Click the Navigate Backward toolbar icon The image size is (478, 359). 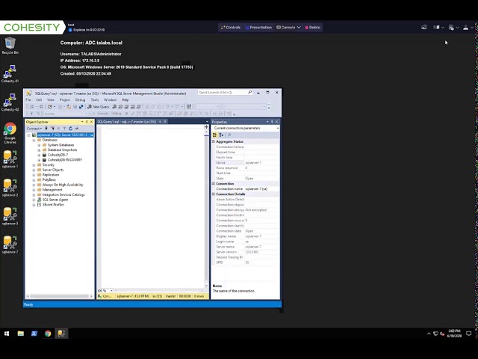pyautogui.click(x=31, y=106)
